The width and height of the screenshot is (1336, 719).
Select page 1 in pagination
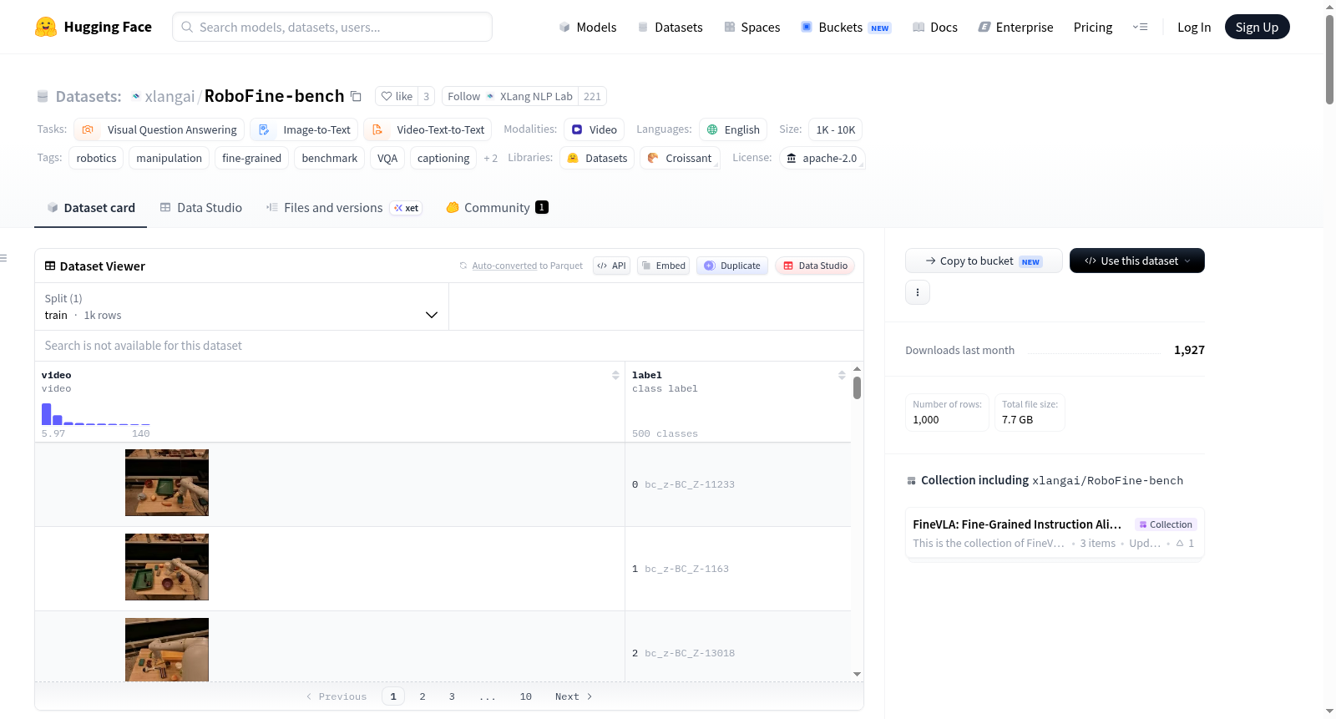click(393, 696)
